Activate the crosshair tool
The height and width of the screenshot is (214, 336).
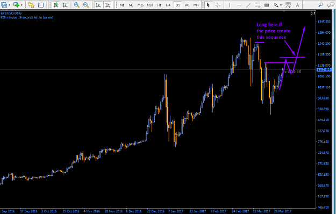[218, 5]
